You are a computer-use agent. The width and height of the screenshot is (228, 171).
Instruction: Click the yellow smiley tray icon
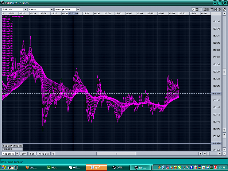(175, 167)
